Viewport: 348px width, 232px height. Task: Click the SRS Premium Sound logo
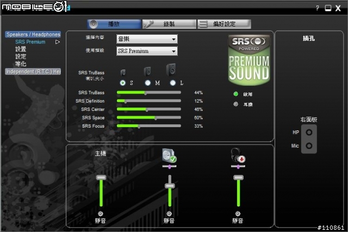(x=249, y=60)
